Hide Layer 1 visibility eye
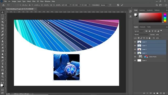168x95 pixels. [135, 53]
